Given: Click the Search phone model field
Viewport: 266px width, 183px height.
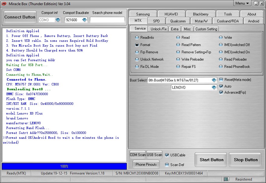Looking at the screenshot, I should point(107,20).
